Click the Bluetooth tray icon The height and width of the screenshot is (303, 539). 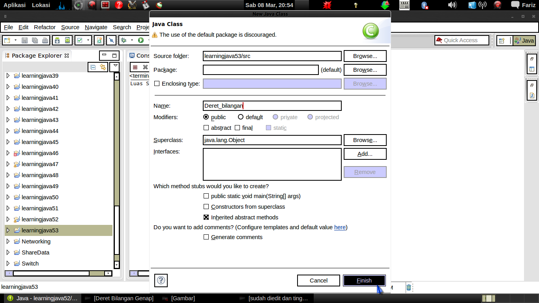point(425,5)
